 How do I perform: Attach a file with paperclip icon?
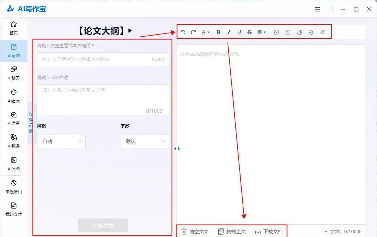[323, 32]
